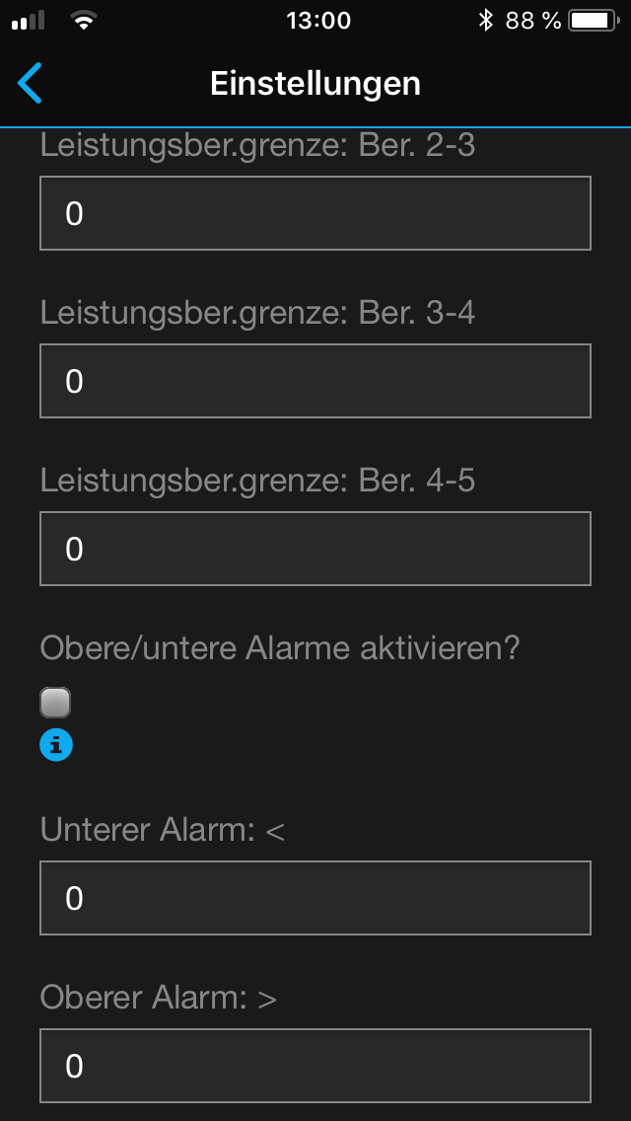Tap the Bluetooth status icon
Viewport: 631px width, 1121px height.
coord(485,20)
